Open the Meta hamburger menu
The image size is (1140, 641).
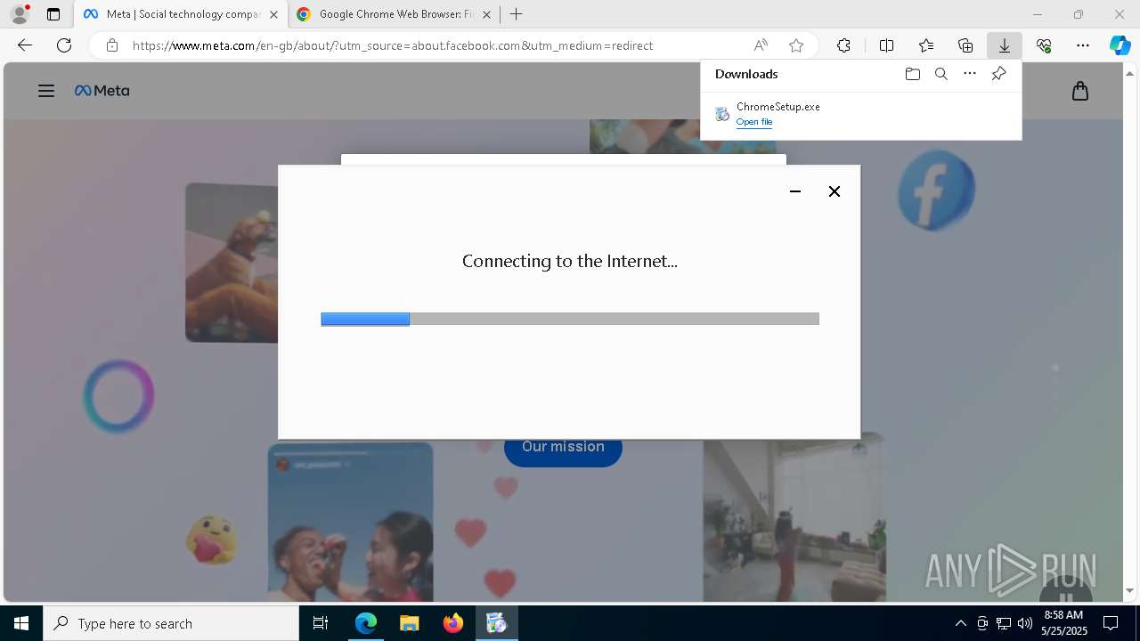[46, 91]
